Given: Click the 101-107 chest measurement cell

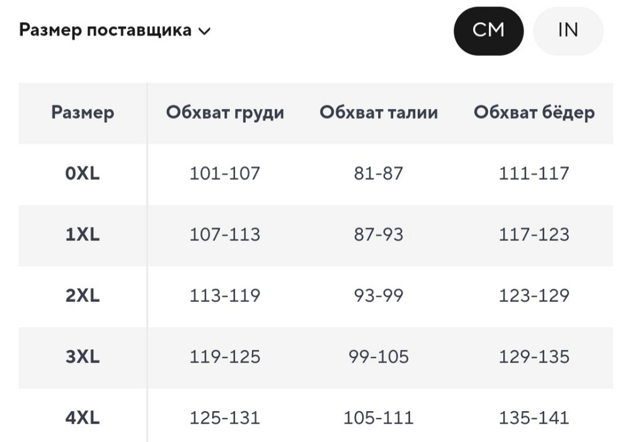Looking at the screenshot, I should pyautogui.click(x=226, y=174).
